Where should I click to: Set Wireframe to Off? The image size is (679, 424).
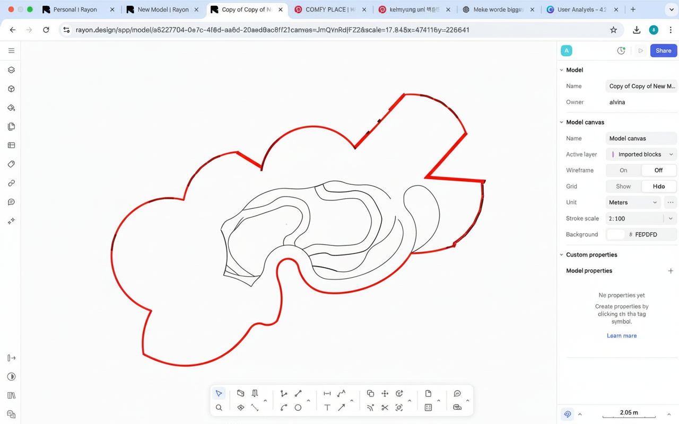tap(658, 170)
